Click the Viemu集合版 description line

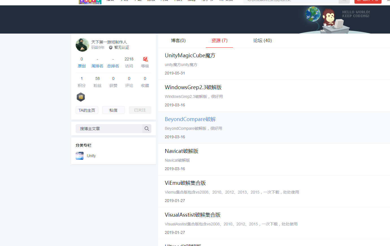pyautogui.click(x=232, y=192)
